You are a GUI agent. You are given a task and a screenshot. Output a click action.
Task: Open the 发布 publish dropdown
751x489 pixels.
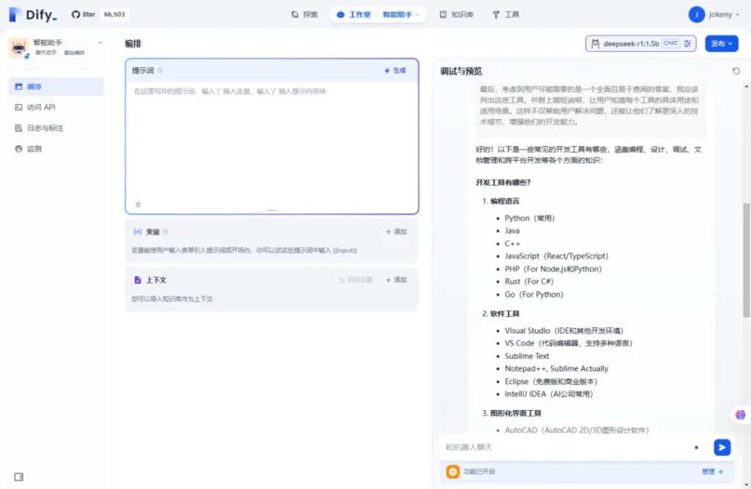[x=721, y=44]
